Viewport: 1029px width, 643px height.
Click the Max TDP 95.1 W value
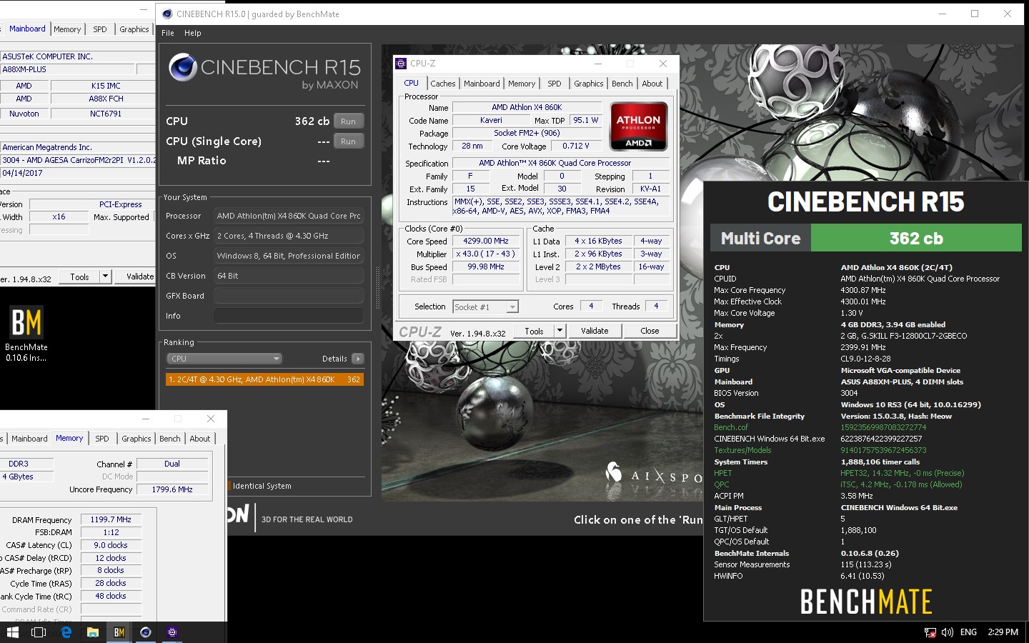585,120
